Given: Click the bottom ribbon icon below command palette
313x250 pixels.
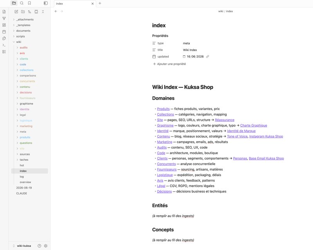Looking at the screenshot, I should pyautogui.click(x=4, y=52).
